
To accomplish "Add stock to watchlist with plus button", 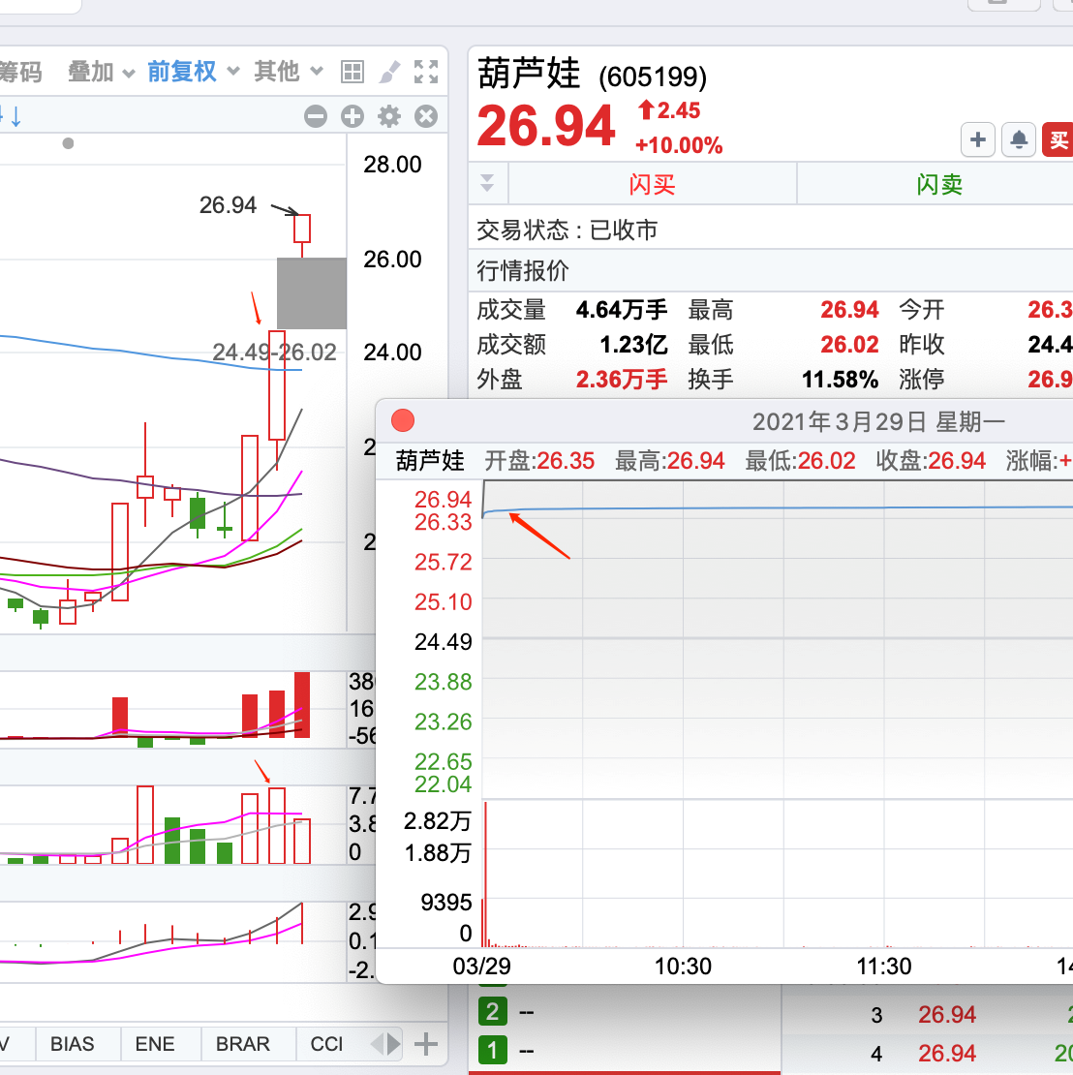I will click(x=978, y=139).
